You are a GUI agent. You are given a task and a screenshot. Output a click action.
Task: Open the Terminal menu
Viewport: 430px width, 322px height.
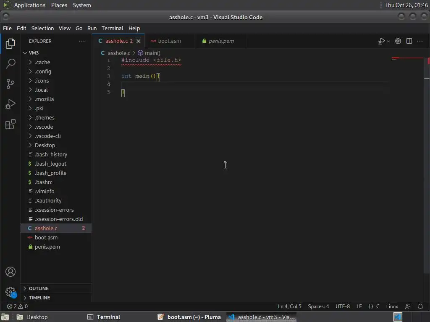pos(113,28)
